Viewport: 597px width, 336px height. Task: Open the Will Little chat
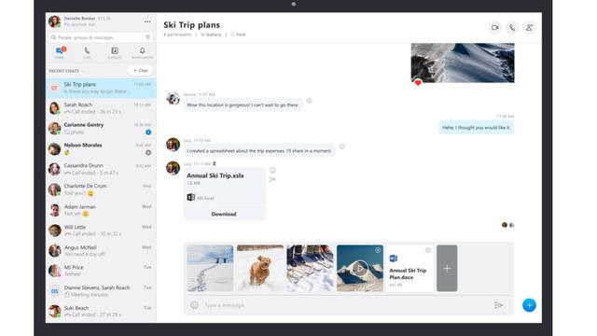[x=101, y=231]
